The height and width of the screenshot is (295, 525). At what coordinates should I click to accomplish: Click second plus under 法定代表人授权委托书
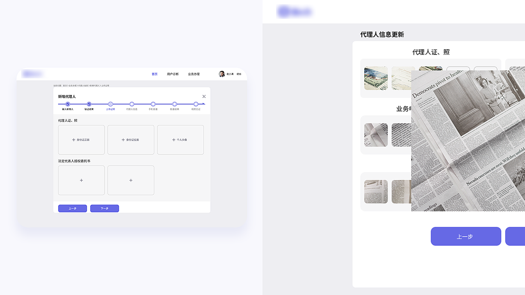[x=131, y=180]
